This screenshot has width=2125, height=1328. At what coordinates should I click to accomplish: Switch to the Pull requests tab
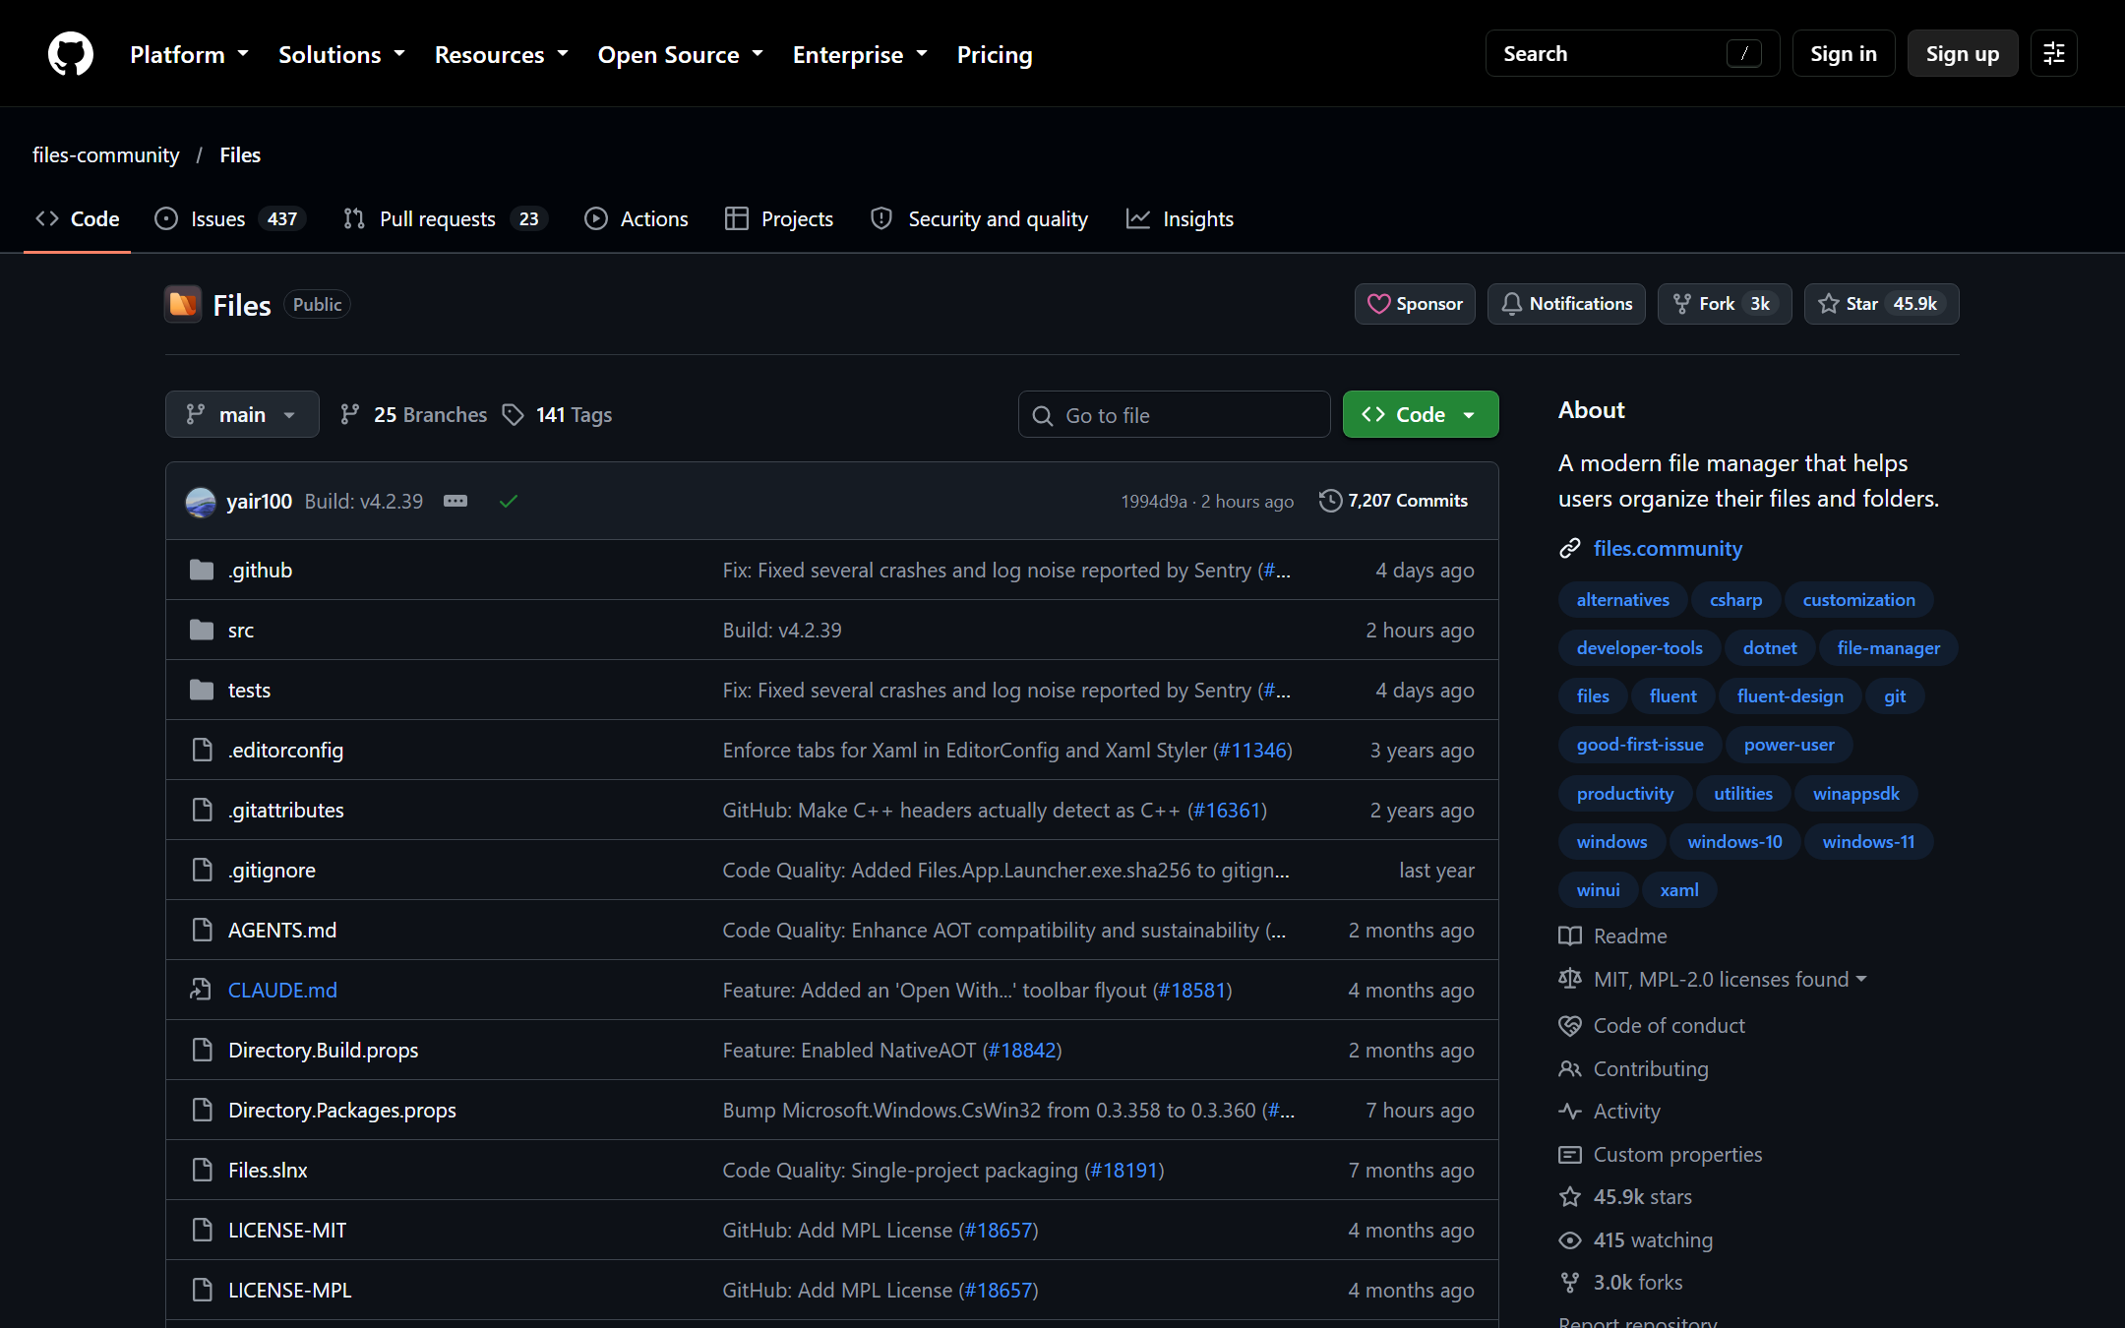tap(445, 219)
